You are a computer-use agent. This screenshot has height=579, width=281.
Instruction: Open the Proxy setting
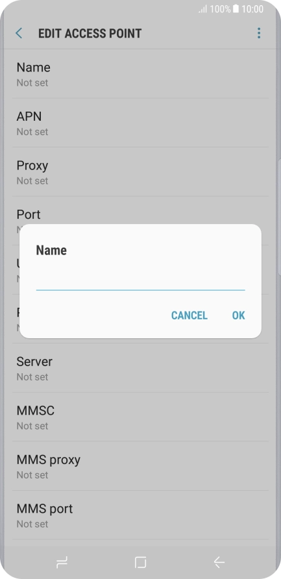pyautogui.click(x=140, y=172)
